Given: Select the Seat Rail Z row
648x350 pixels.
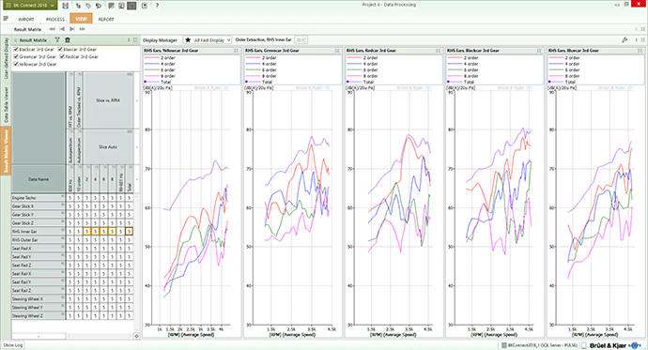Looking at the screenshot, I should coord(38,290).
